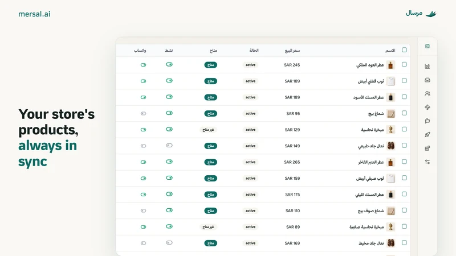The image size is (456, 256).
Task: Sort by واتساب column header
Action: (x=140, y=51)
